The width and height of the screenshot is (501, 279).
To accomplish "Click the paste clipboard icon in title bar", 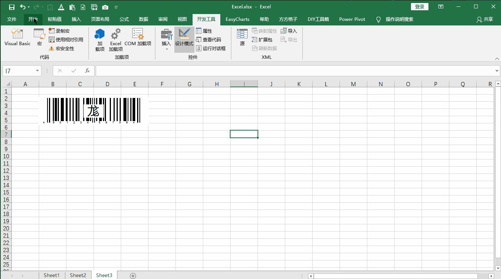I will pos(72,7).
